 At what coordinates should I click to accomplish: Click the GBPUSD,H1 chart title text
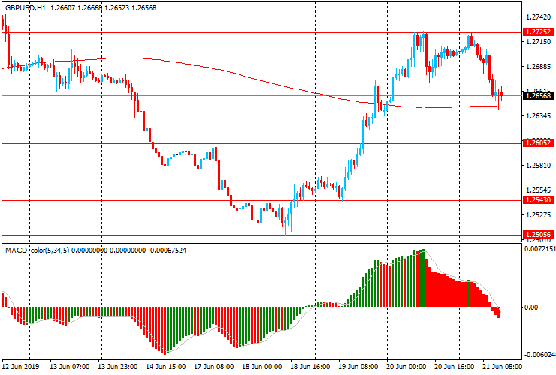26,7
